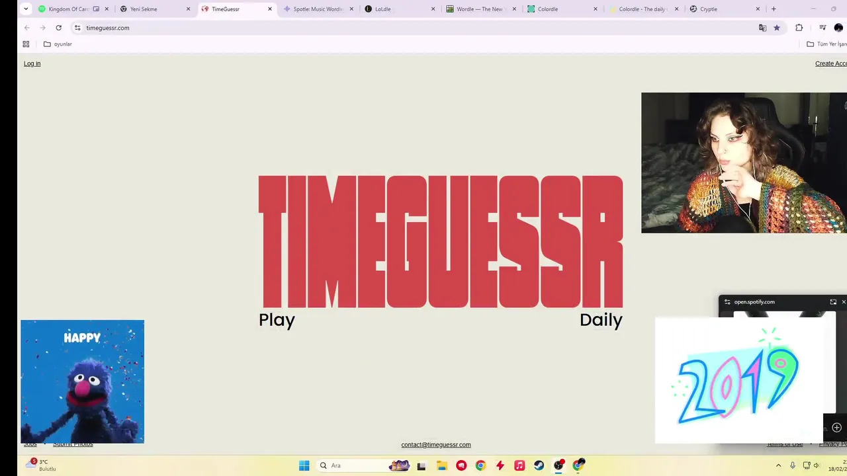Go forward to the next page
The image size is (847, 476).
42,28
